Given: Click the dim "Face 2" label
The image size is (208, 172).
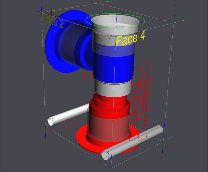Looking at the screenshot, I should 53,21.
